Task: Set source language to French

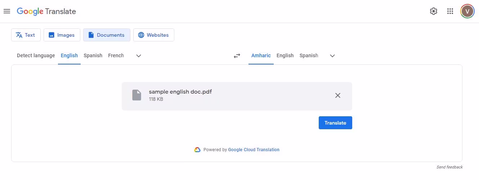Action: [x=116, y=55]
